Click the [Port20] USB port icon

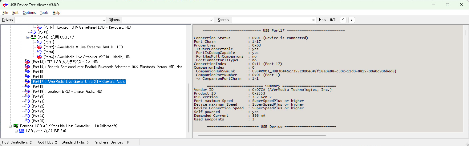click(x=28, y=96)
